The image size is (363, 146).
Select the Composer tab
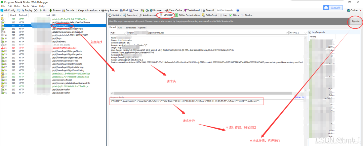pyautogui.click(x=166, y=15)
